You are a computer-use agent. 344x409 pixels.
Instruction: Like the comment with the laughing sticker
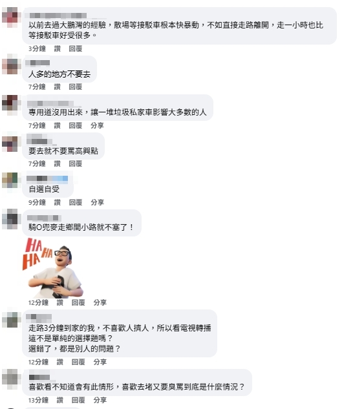[59, 302]
